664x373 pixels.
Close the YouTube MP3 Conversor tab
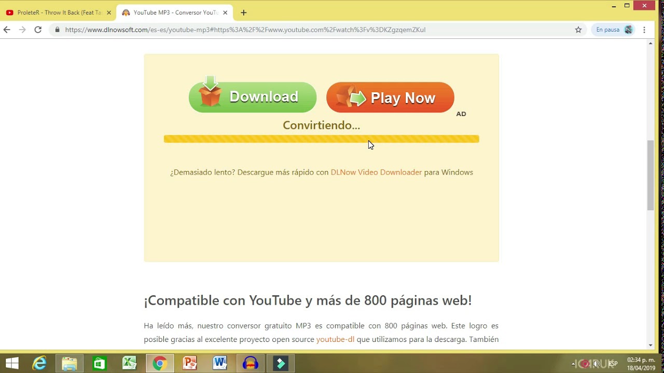click(x=225, y=12)
